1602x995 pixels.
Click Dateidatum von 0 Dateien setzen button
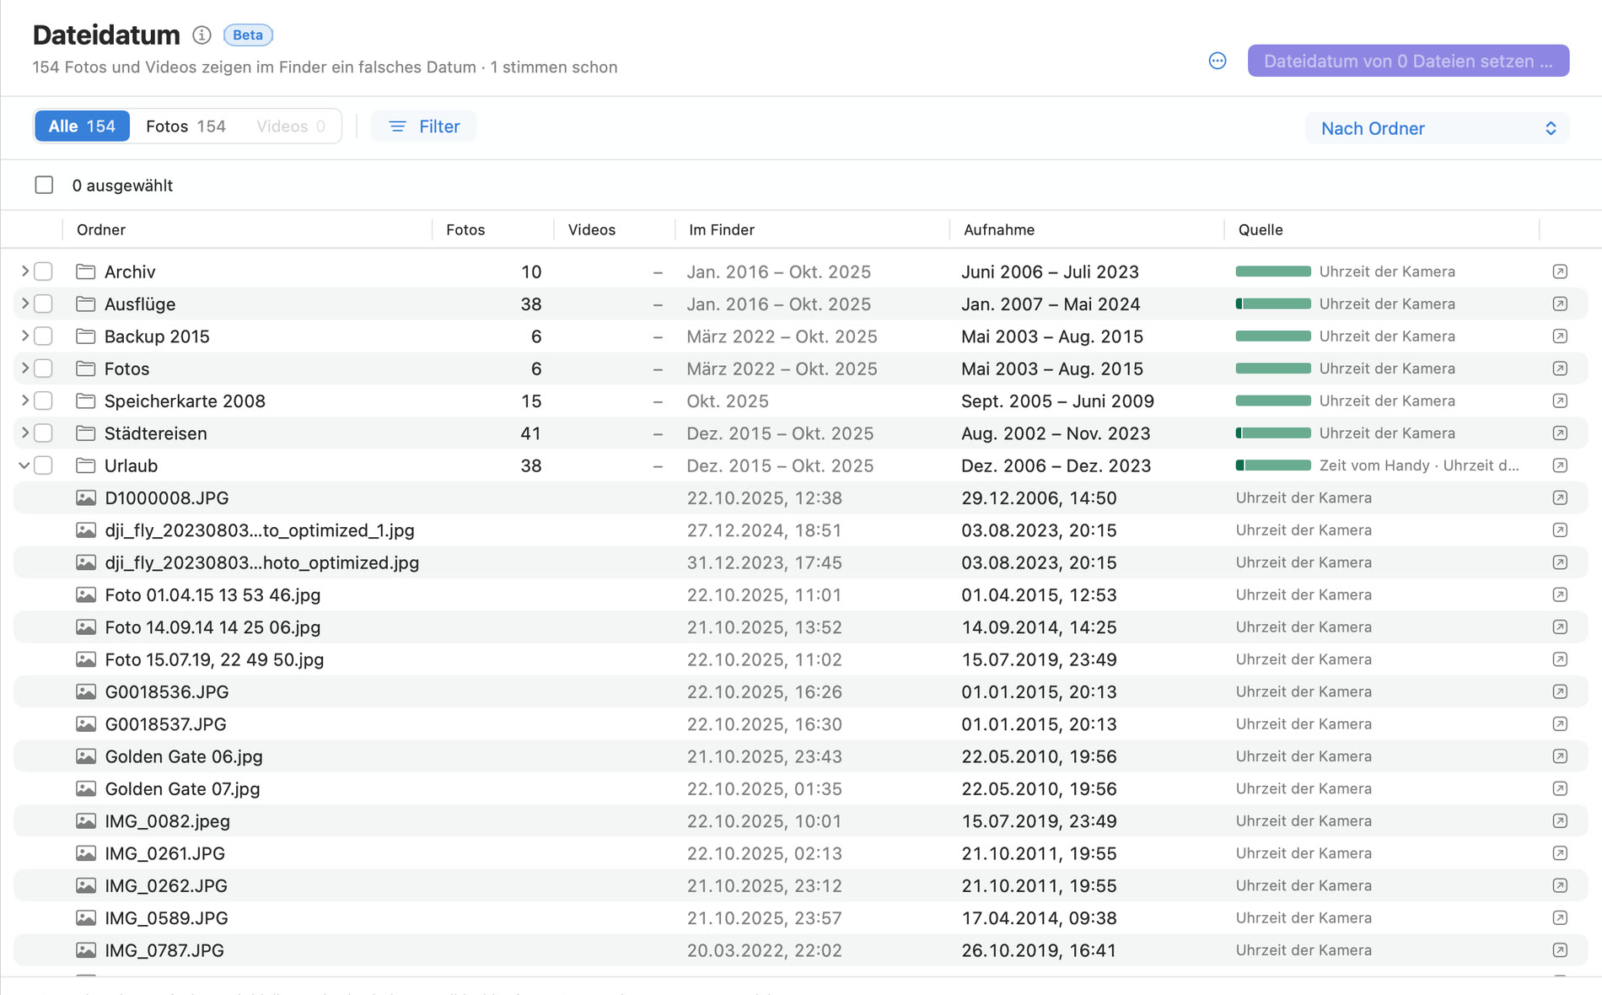coord(1408,61)
